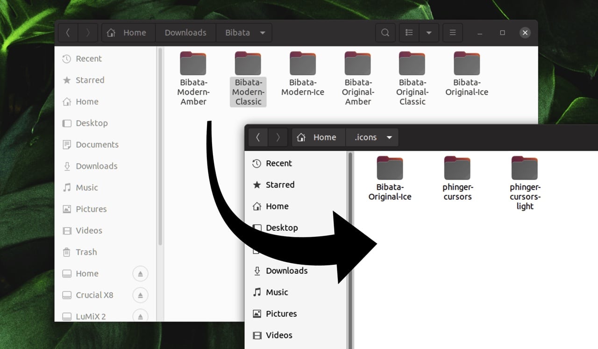Viewport: 598px width, 349px height.
Task: Select the phinger-cursors folder
Action: 457,178
